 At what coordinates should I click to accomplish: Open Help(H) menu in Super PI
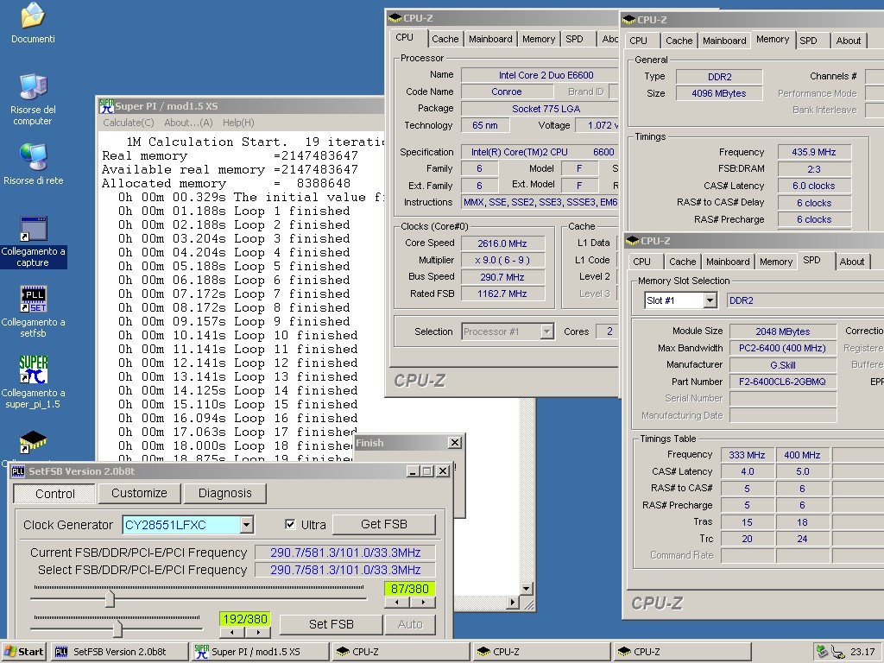pyautogui.click(x=238, y=123)
